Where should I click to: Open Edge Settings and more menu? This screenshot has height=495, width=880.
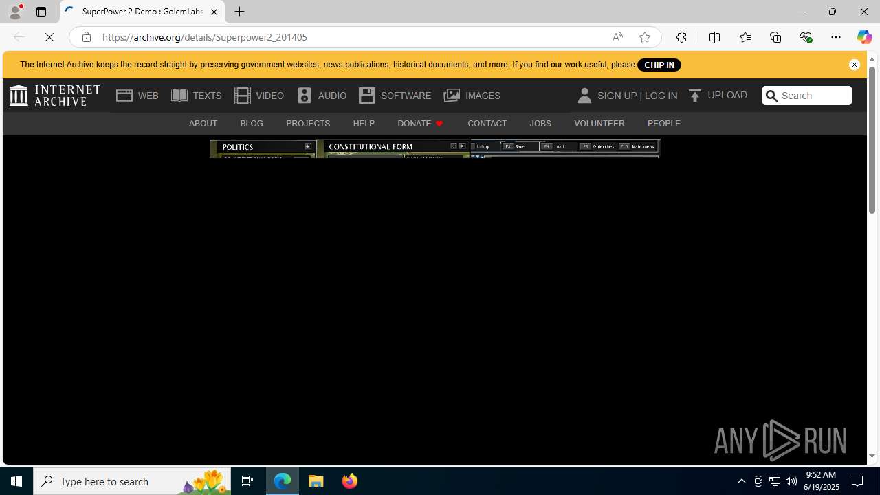pos(836,37)
